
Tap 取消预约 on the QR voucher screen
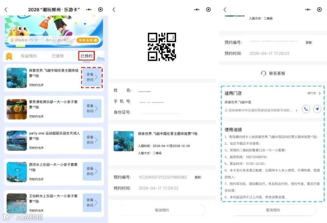tap(162, 210)
